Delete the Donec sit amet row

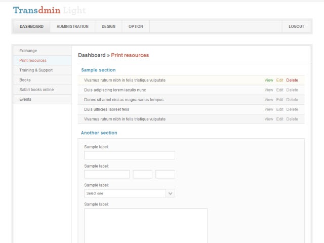point(292,100)
